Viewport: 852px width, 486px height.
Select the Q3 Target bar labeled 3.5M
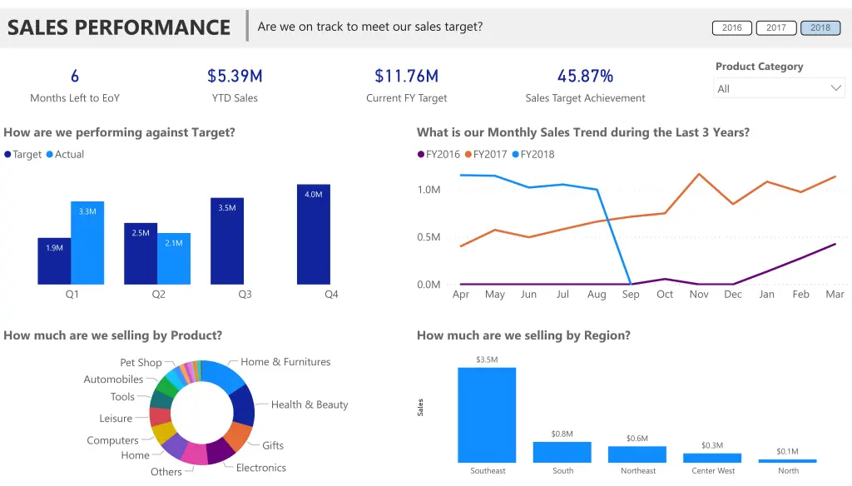[227, 241]
